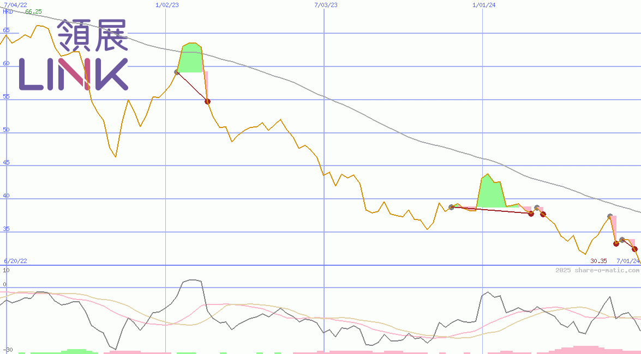Click gray marker starting the long red trendline
This screenshot has width=641, height=354.
(451, 207)
